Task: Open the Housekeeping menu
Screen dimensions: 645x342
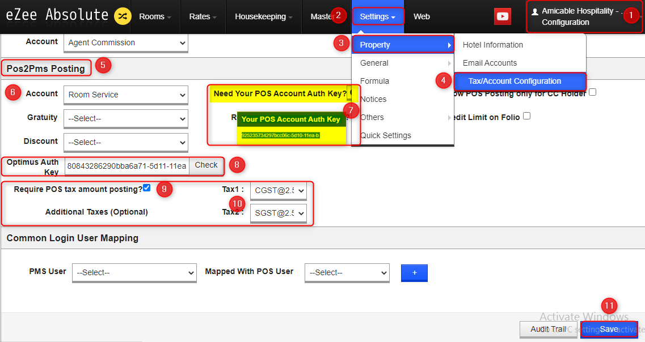Action: pyautogui.click(x=264, y=17)
